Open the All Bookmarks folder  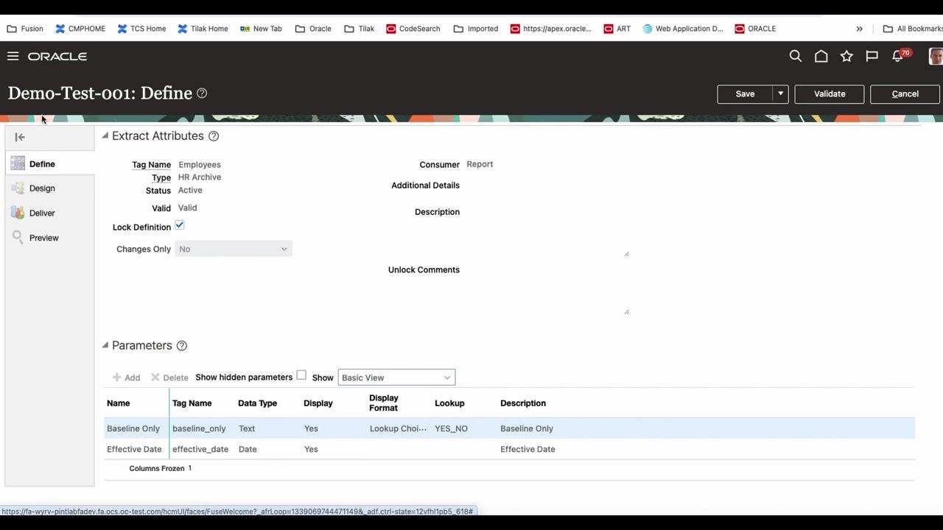(913, 29)
